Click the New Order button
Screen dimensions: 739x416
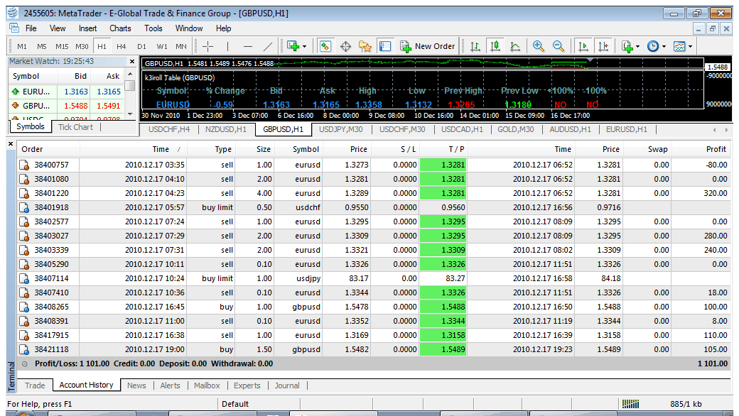(428, 46)
